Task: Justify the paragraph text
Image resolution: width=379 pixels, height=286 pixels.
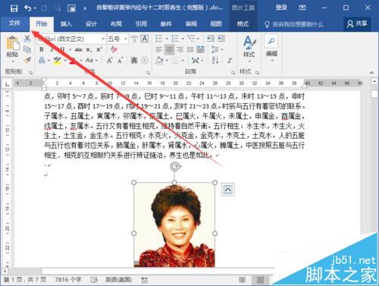Action: pyautogui.click(x=190, y=49)
